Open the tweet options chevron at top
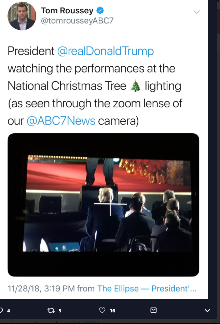Screen dimensions: 220x324 pyautogui.click(x=196, y=12)
